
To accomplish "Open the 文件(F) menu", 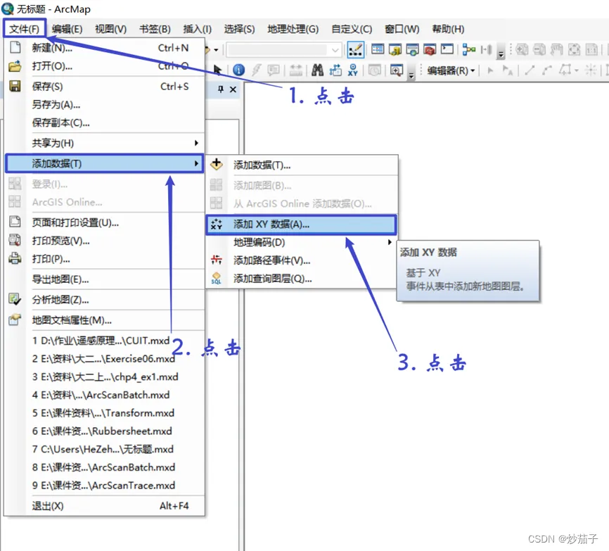I will 25,29.
